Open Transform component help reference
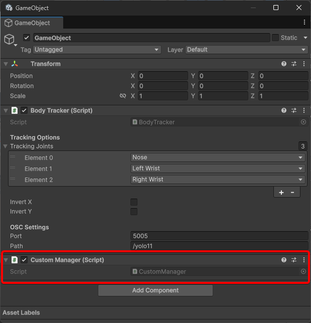Screen dimensions: 311x323 284,64
